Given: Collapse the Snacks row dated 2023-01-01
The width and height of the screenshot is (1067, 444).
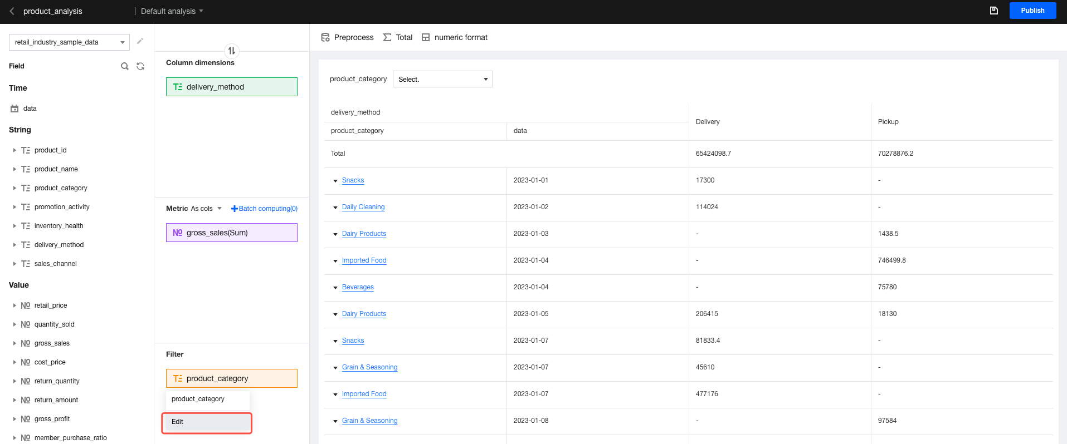Looking at the screenshot, I should click(335, 181).
